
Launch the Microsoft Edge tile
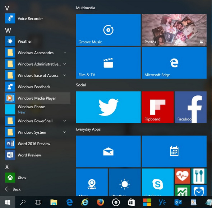174,63
